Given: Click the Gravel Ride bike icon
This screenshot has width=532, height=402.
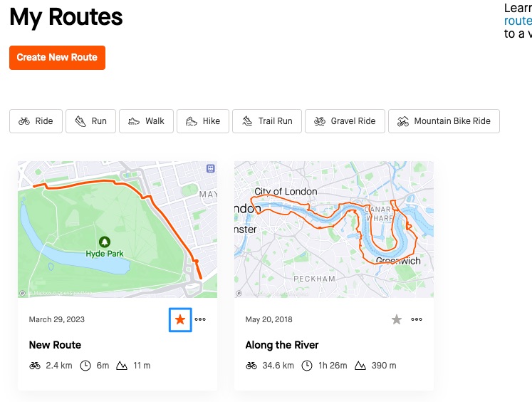Looking at the screenshot, I should pos(320,121).
